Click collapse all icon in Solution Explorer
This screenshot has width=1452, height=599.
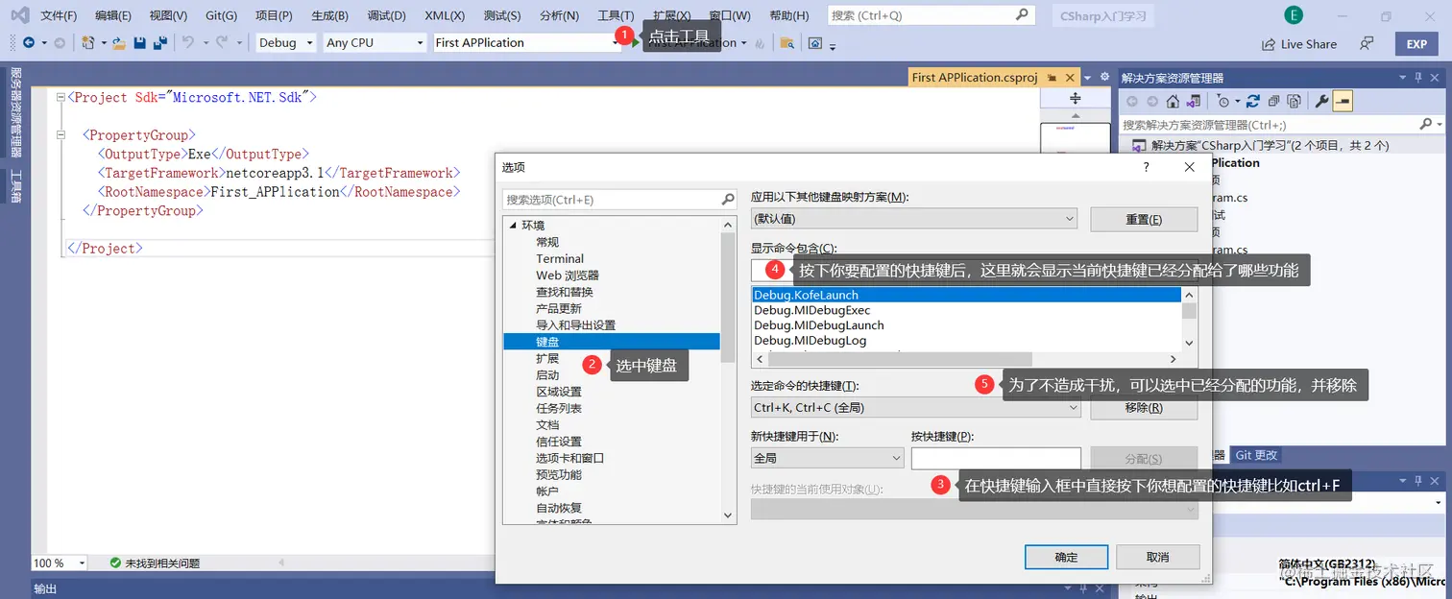point(1273,101)
